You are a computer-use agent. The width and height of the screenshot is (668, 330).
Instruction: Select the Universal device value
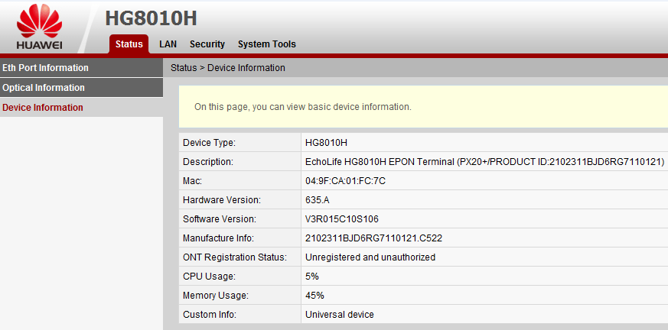pyautogui.click(x=340, y=315)
